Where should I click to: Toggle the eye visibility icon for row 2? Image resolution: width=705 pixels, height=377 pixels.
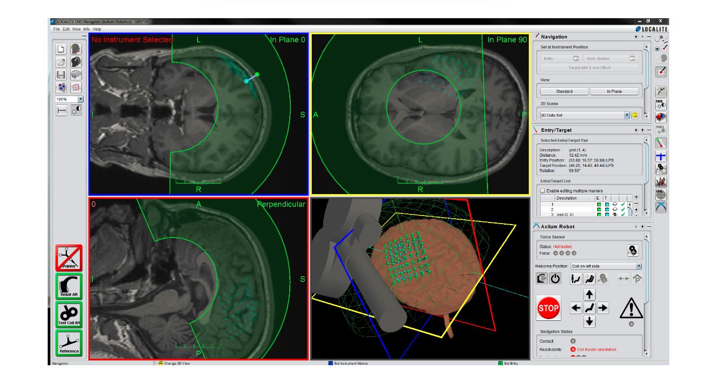[x=616, y=209]
